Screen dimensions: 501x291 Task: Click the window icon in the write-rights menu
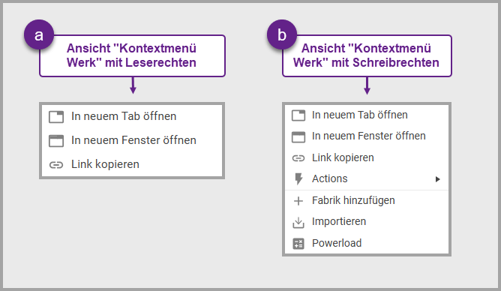[298, 136]
